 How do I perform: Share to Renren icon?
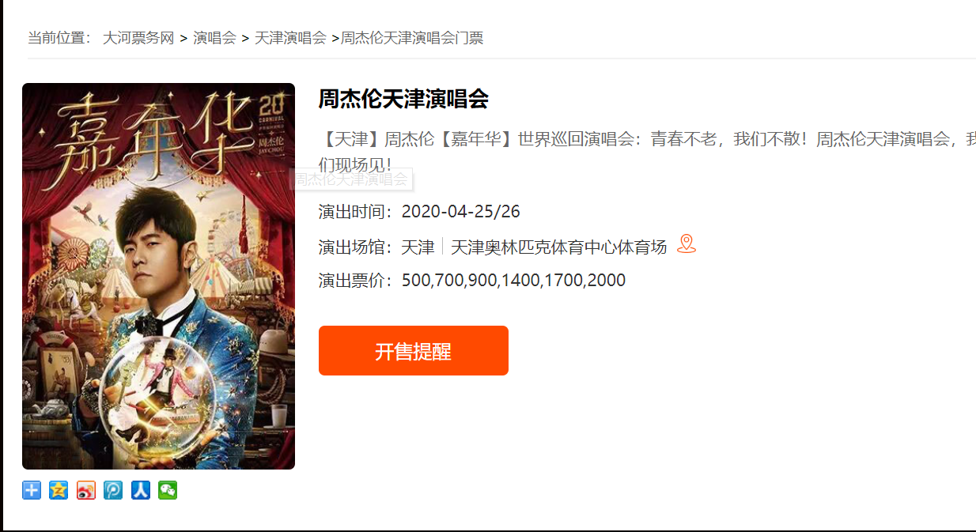140,490
